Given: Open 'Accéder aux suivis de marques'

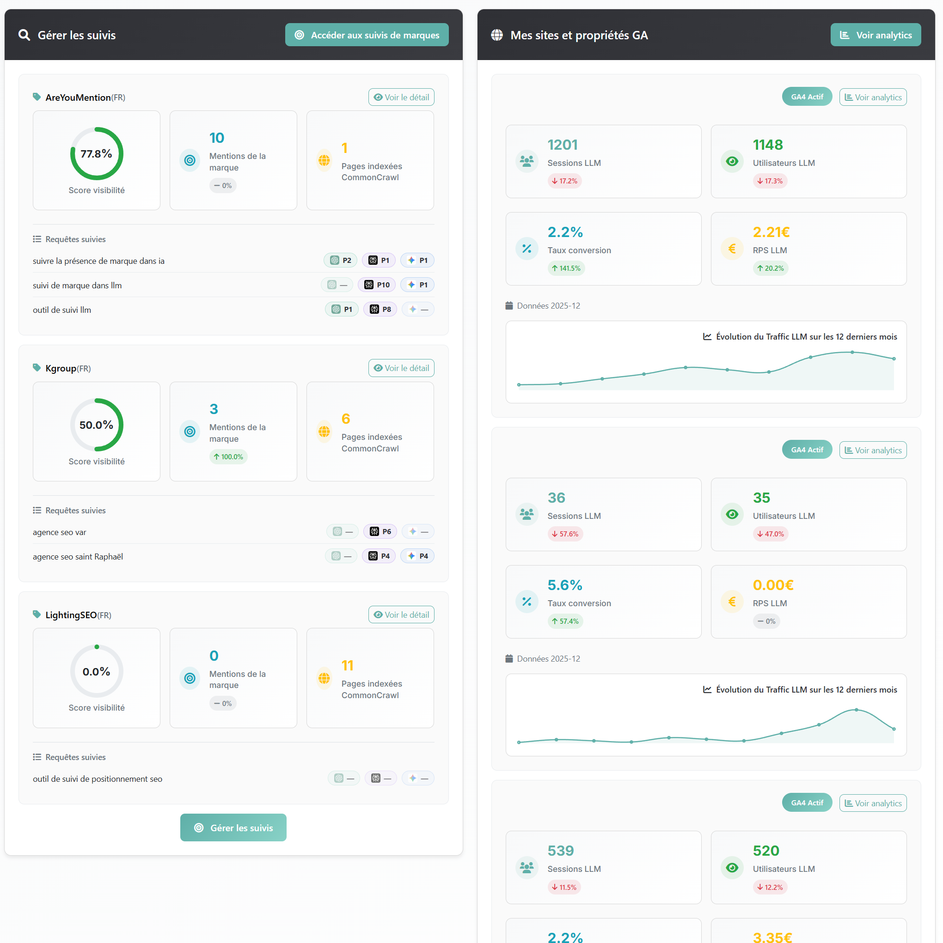Looking at the screenshot, I should pos(367,35).
